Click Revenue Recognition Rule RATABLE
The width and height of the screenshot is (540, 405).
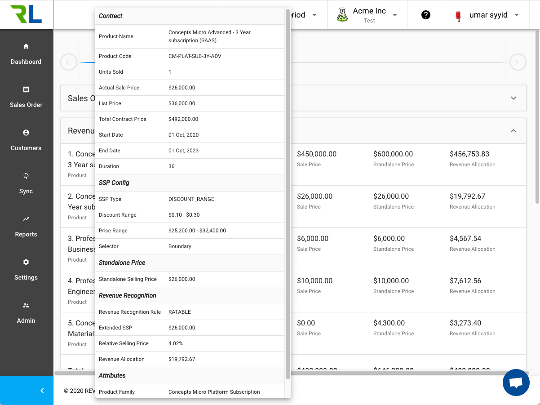(x=180, y=312)
